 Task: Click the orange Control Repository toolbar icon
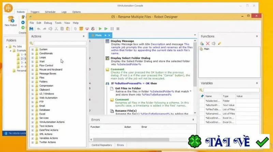point(81,29)
